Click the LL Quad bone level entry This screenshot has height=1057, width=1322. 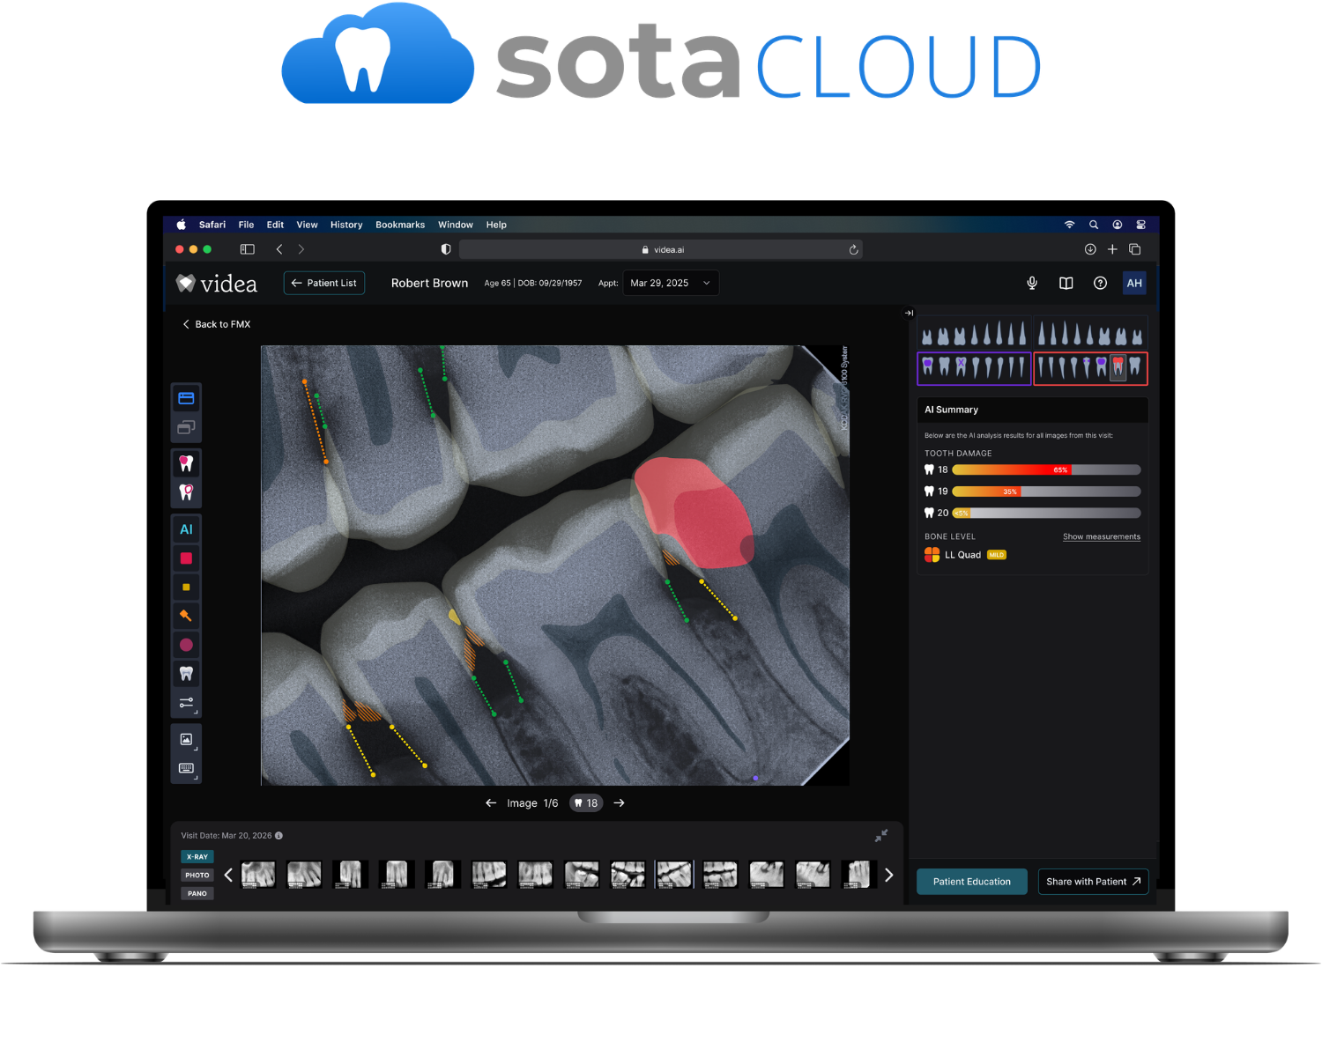click(953, 555)
